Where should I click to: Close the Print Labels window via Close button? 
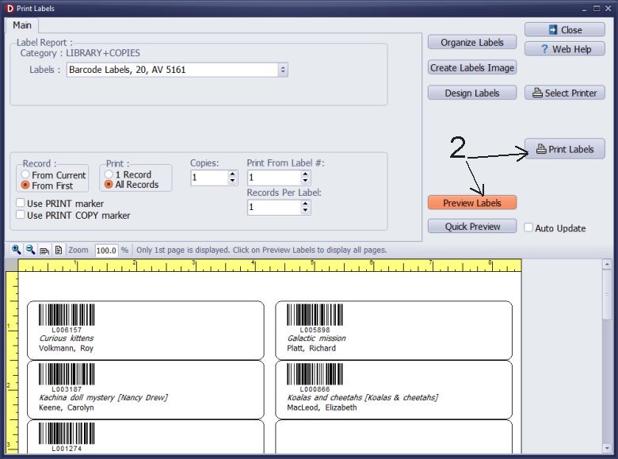[564, 30]
